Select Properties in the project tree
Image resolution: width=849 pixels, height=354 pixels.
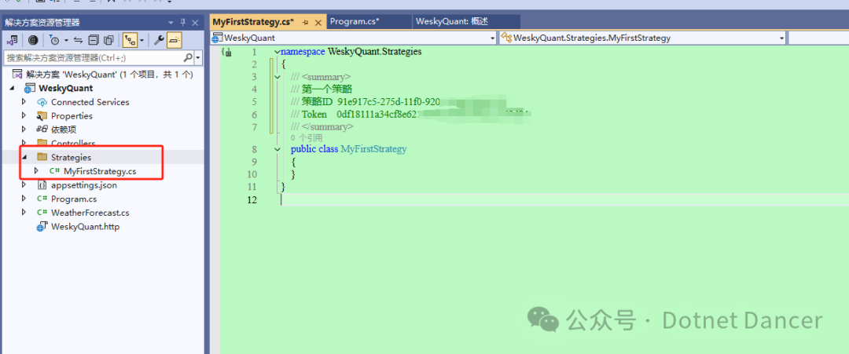pyautogui.click(x=72, y=116)
